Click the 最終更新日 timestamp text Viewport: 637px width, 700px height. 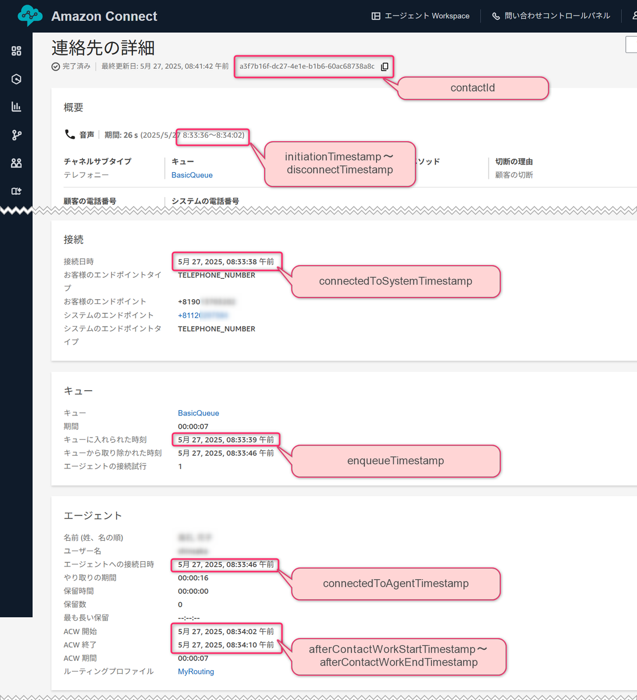(x=165, y=66)
